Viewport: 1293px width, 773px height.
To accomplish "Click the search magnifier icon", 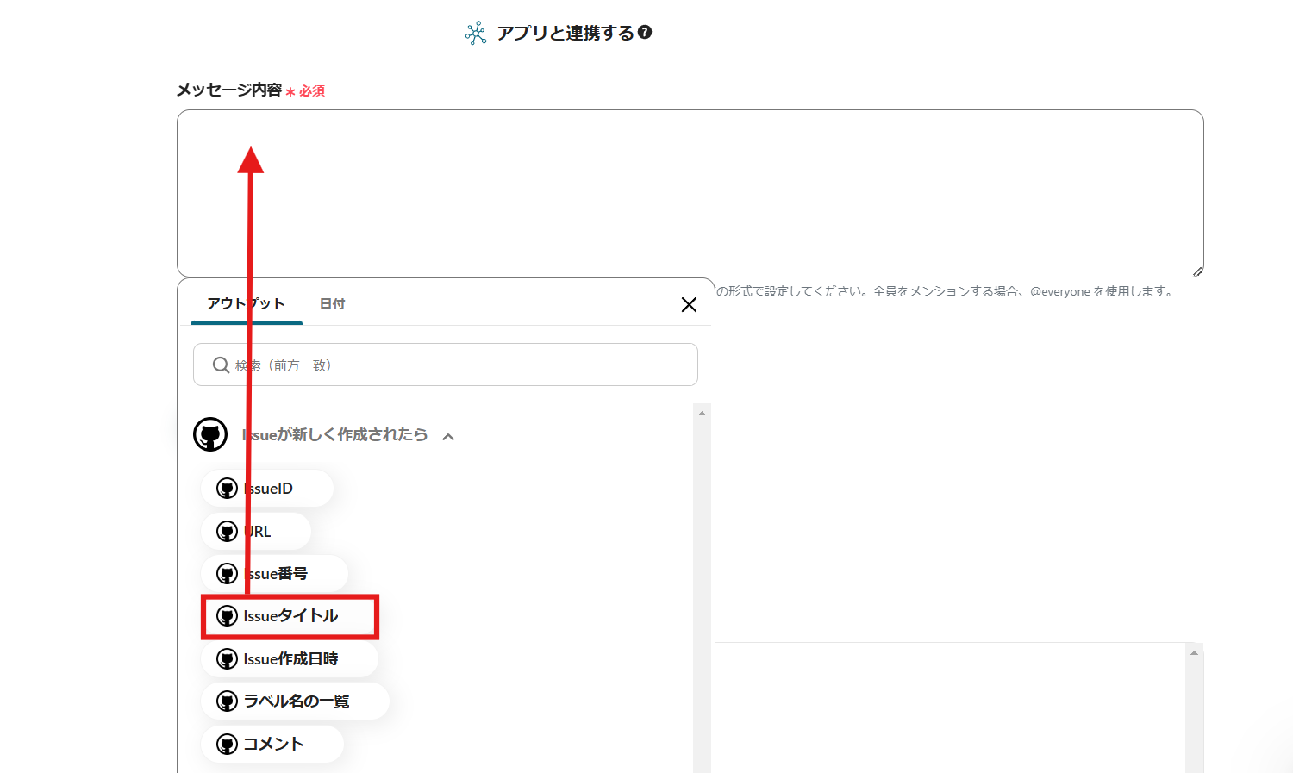I will 221,365.
